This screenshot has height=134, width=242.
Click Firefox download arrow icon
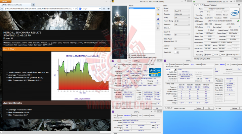(104, 9)
